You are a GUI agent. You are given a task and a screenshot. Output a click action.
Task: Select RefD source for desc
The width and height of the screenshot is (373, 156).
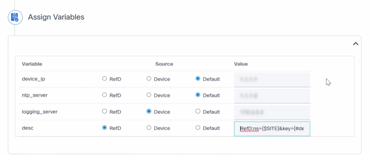coord(105,128)
